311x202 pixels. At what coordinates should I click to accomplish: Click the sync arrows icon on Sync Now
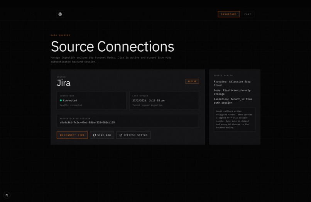95,135
